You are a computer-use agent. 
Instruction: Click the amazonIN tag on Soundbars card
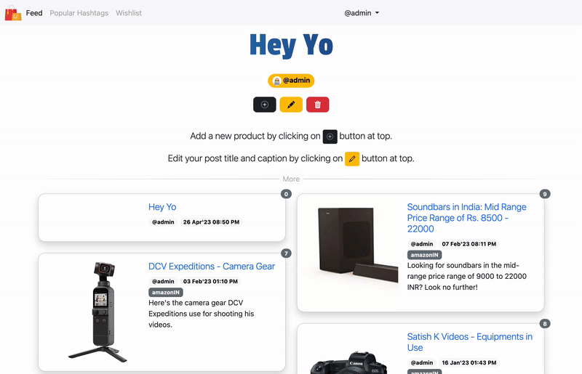pos(424,255)
